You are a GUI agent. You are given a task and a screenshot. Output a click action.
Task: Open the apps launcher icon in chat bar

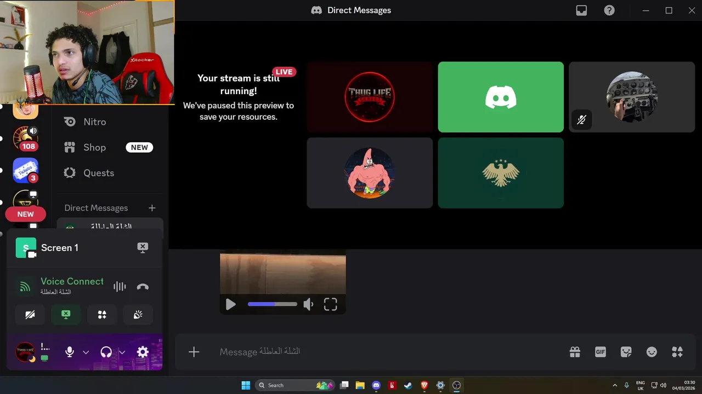677,352
